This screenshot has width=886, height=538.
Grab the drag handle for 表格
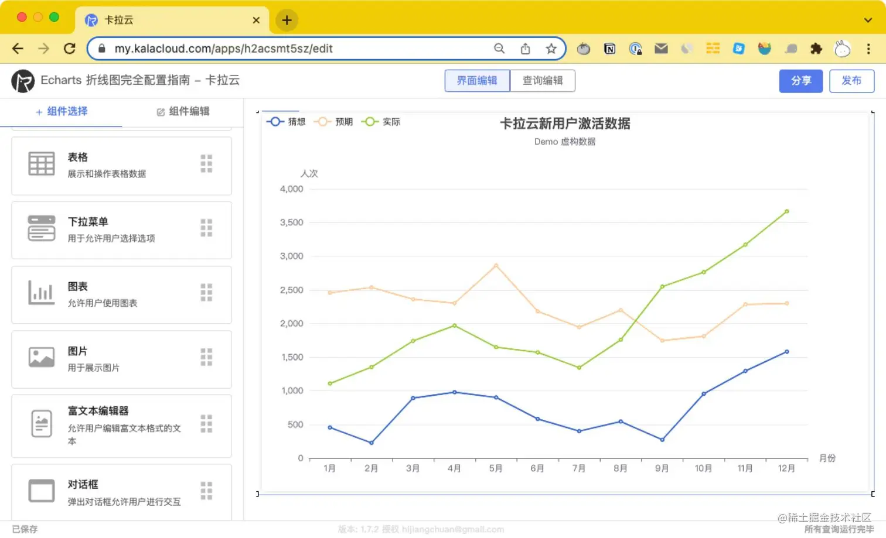(206, 163)
